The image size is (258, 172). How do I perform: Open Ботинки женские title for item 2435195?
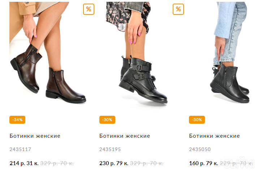pos(125,136)
